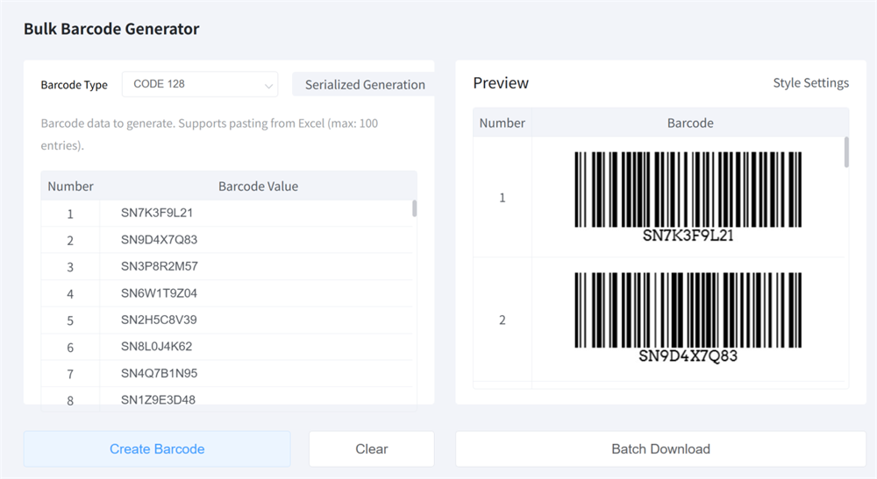877x479 pixels.
Task: Select the row 3 value SN3P8R2M57
Action: 159,266
